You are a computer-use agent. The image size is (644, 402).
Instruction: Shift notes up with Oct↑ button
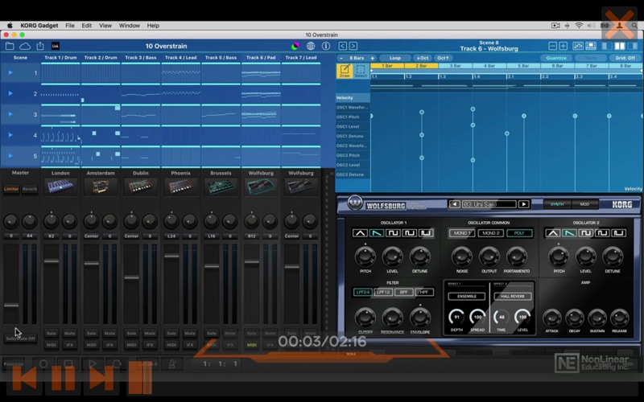click(443, 58)
